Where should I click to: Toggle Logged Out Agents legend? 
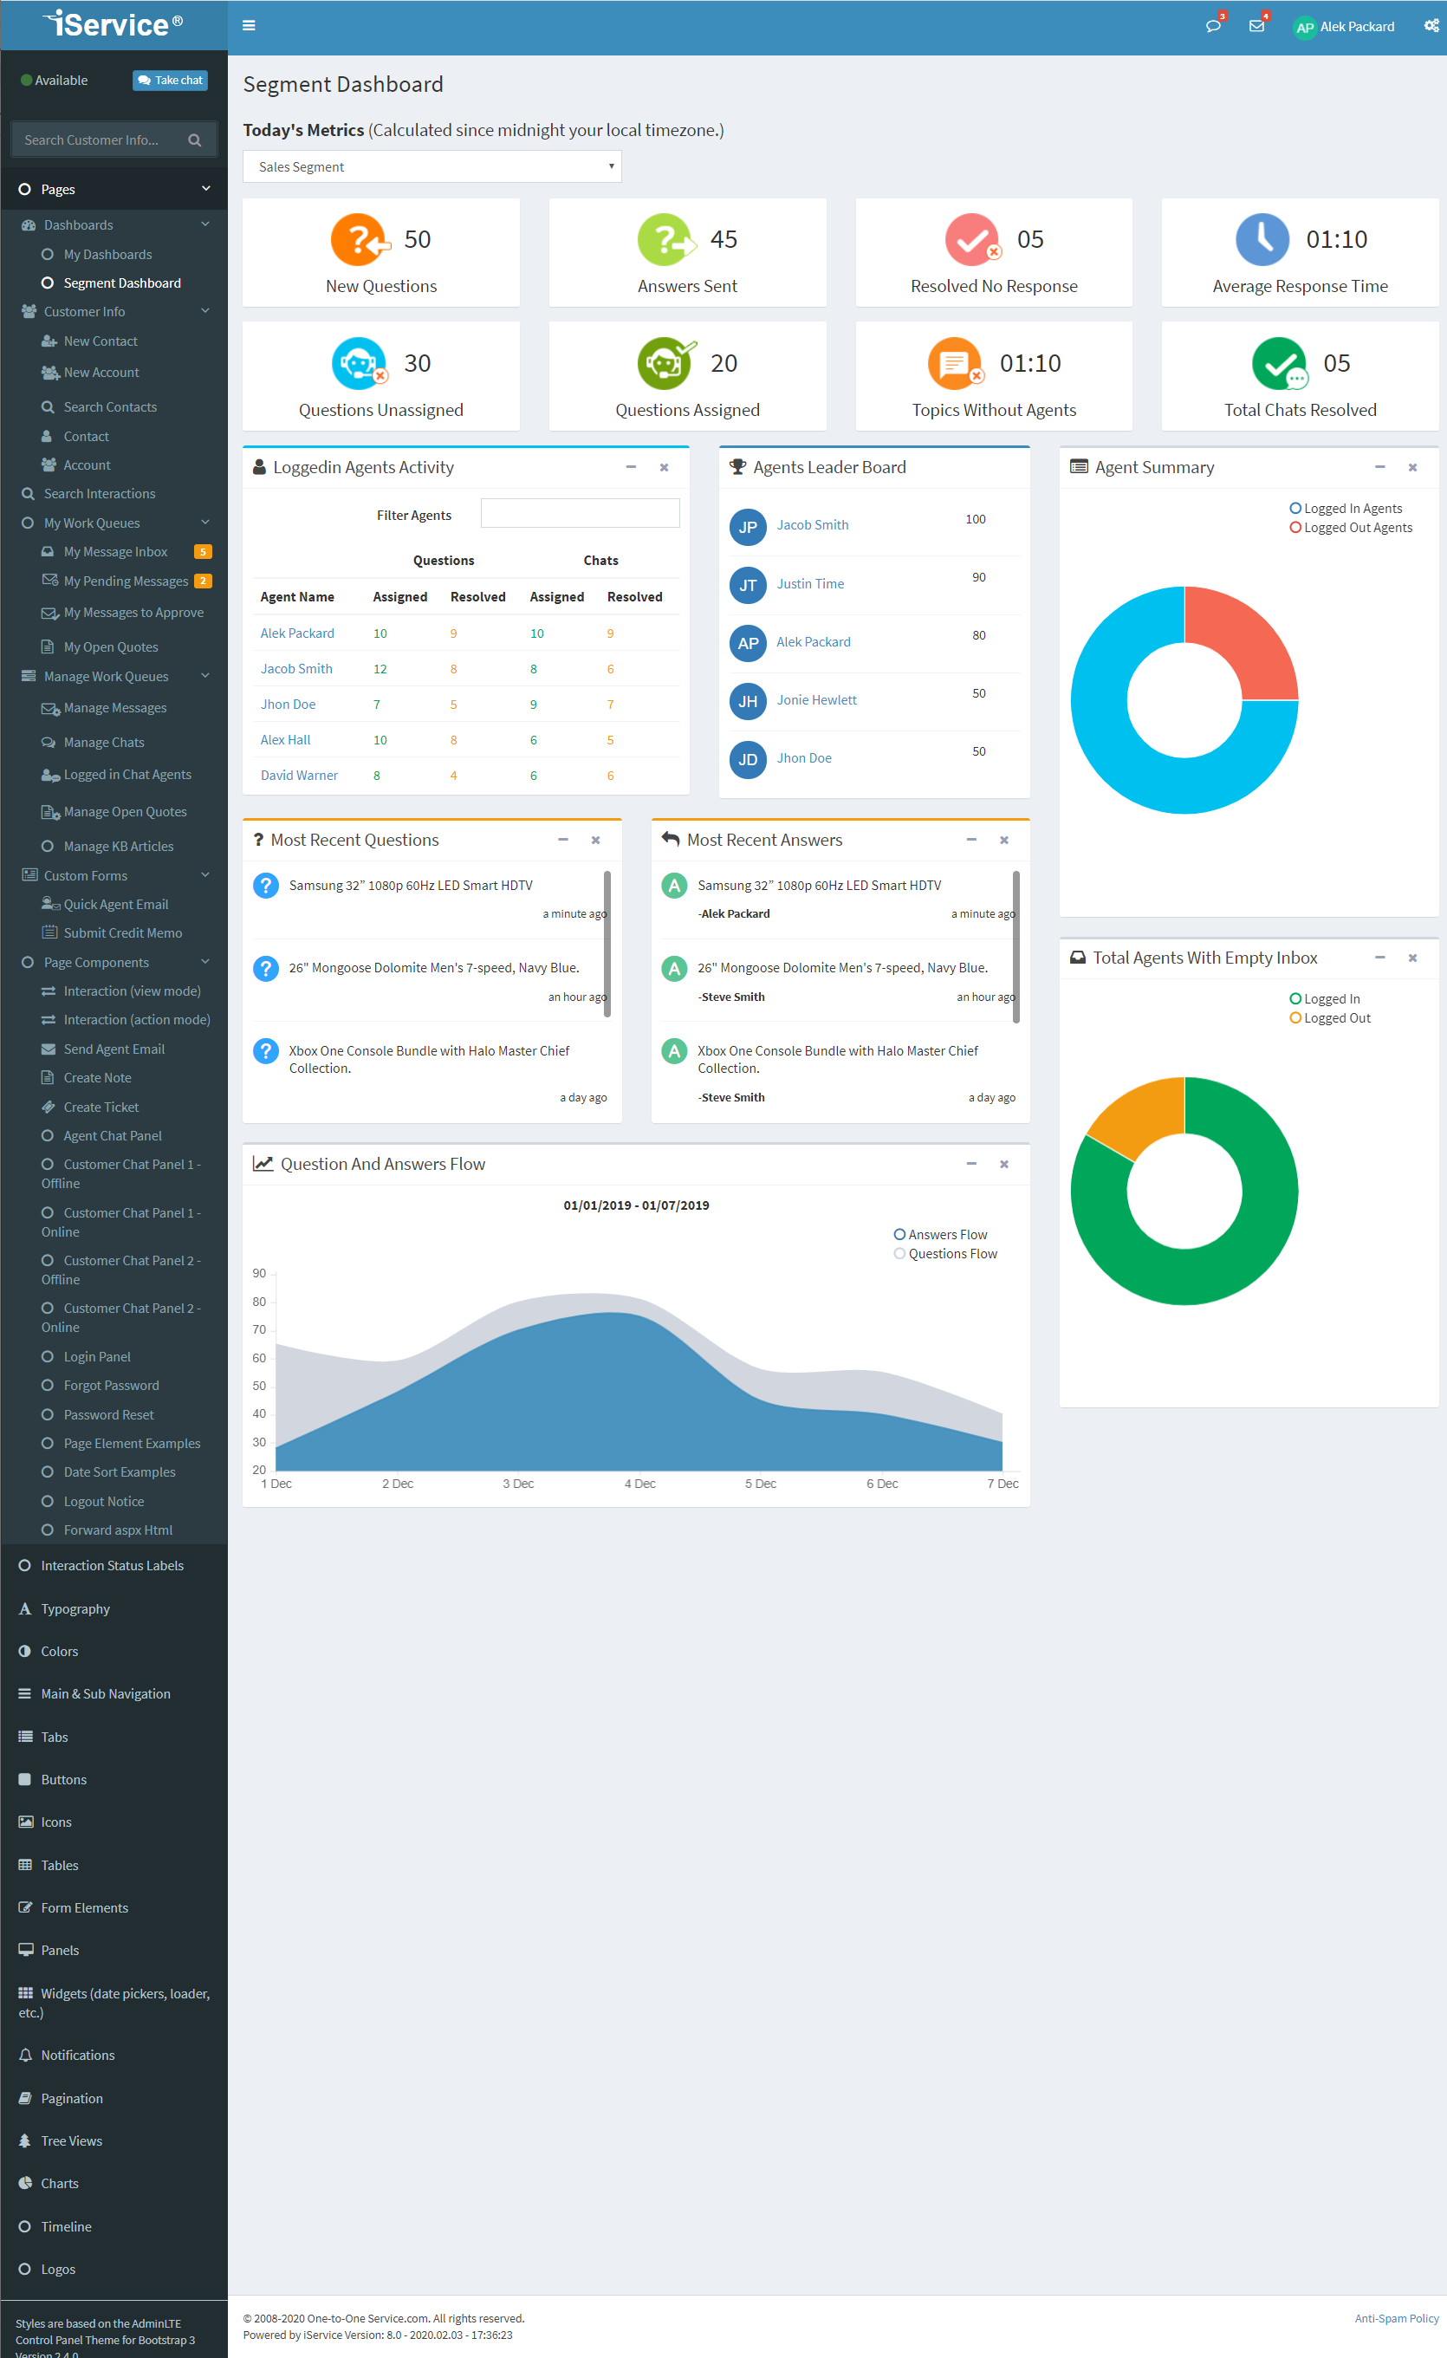point(1350,527)
